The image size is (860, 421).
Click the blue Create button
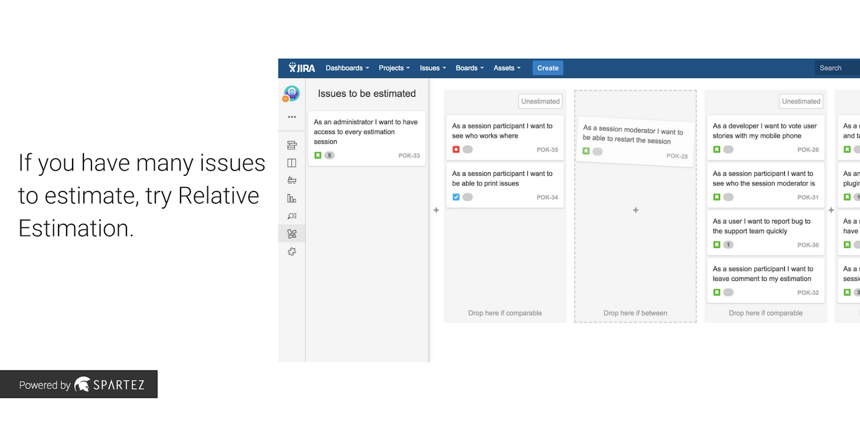[548, 68]
